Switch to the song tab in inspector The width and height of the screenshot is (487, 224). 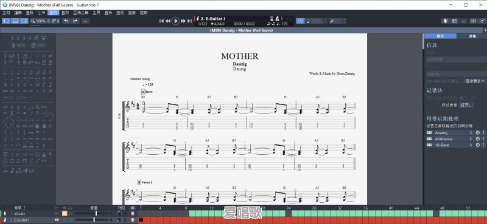pos(440,36)
